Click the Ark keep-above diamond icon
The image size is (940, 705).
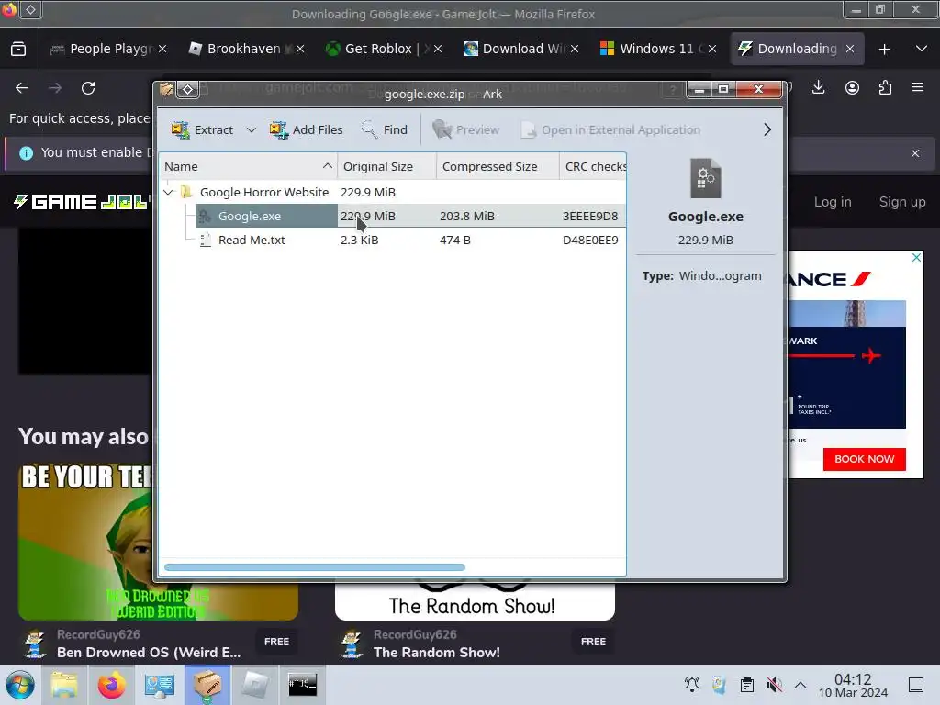point(188,90)
